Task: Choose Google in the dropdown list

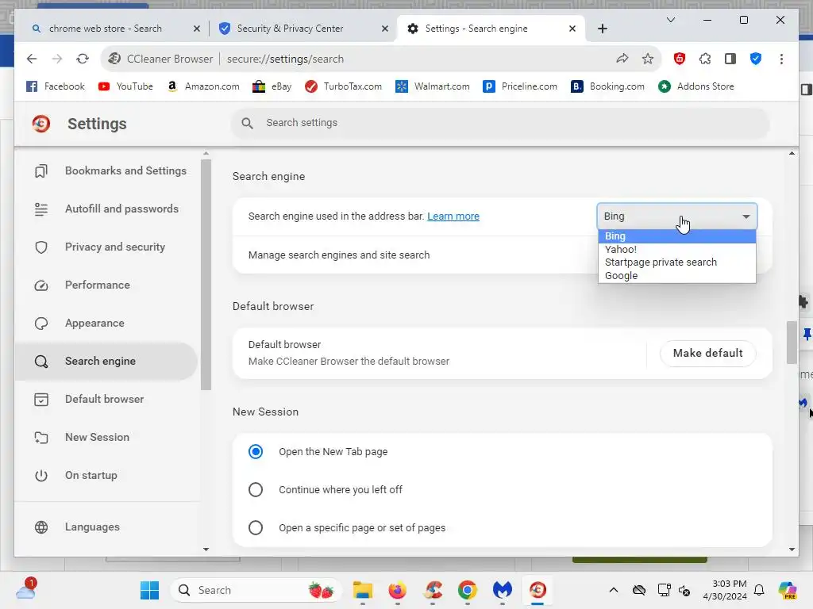Action: click(677, 275)
